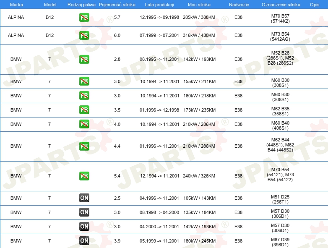
Task: Select engine code M60 B40 (408S1)
Action: pyautogui.click(x=280, y=125)
